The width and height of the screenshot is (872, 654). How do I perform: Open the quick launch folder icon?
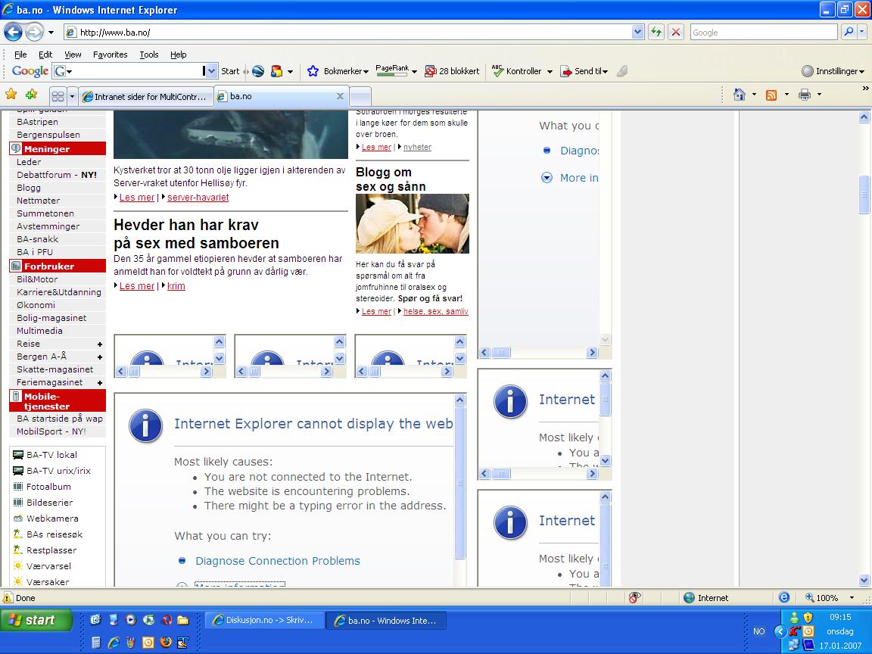point(183,619)
